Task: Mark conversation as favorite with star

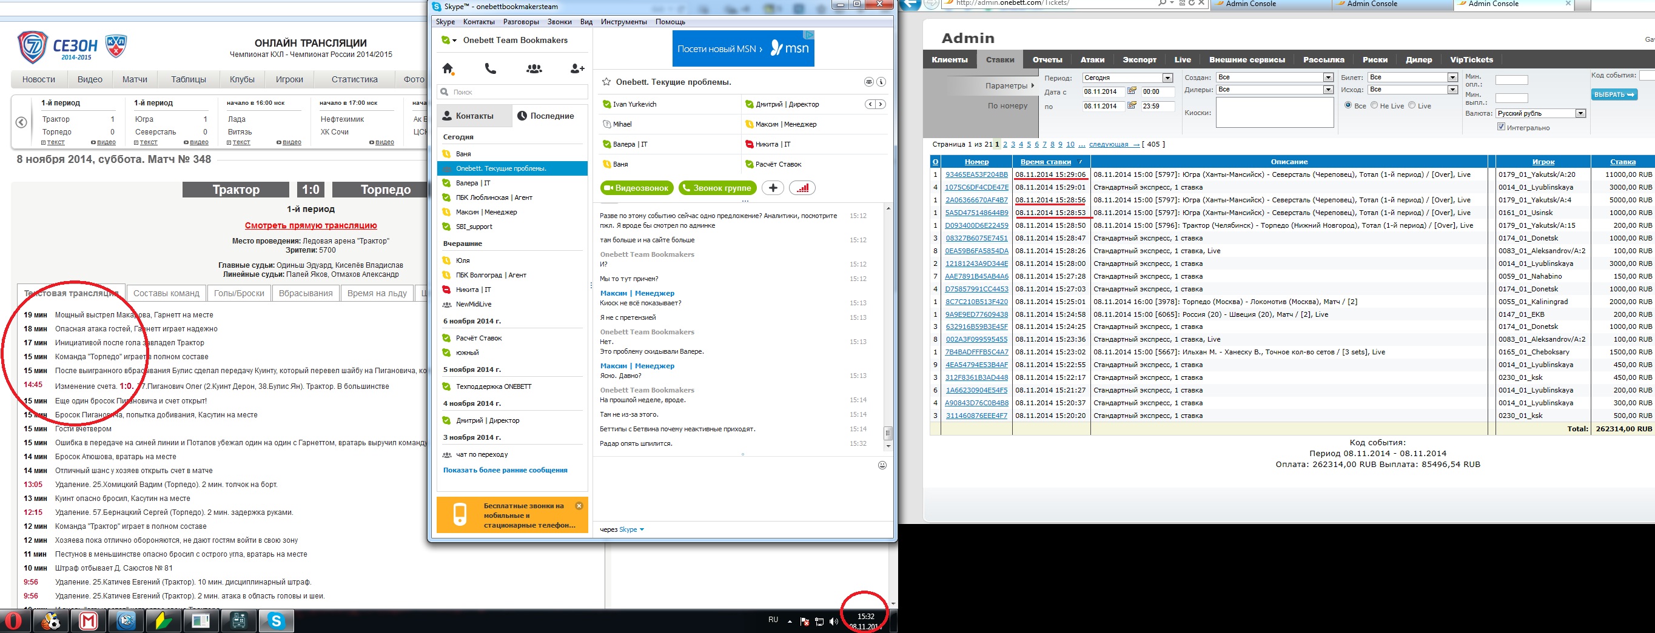Action: [x=606, y=82]
